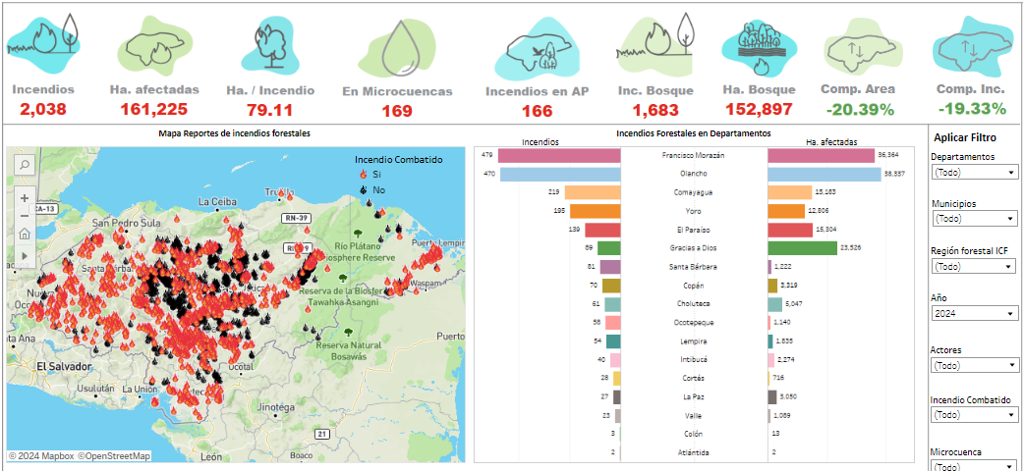
Task: Zoom in on the map with plus button
Action: tap(25, 198)
